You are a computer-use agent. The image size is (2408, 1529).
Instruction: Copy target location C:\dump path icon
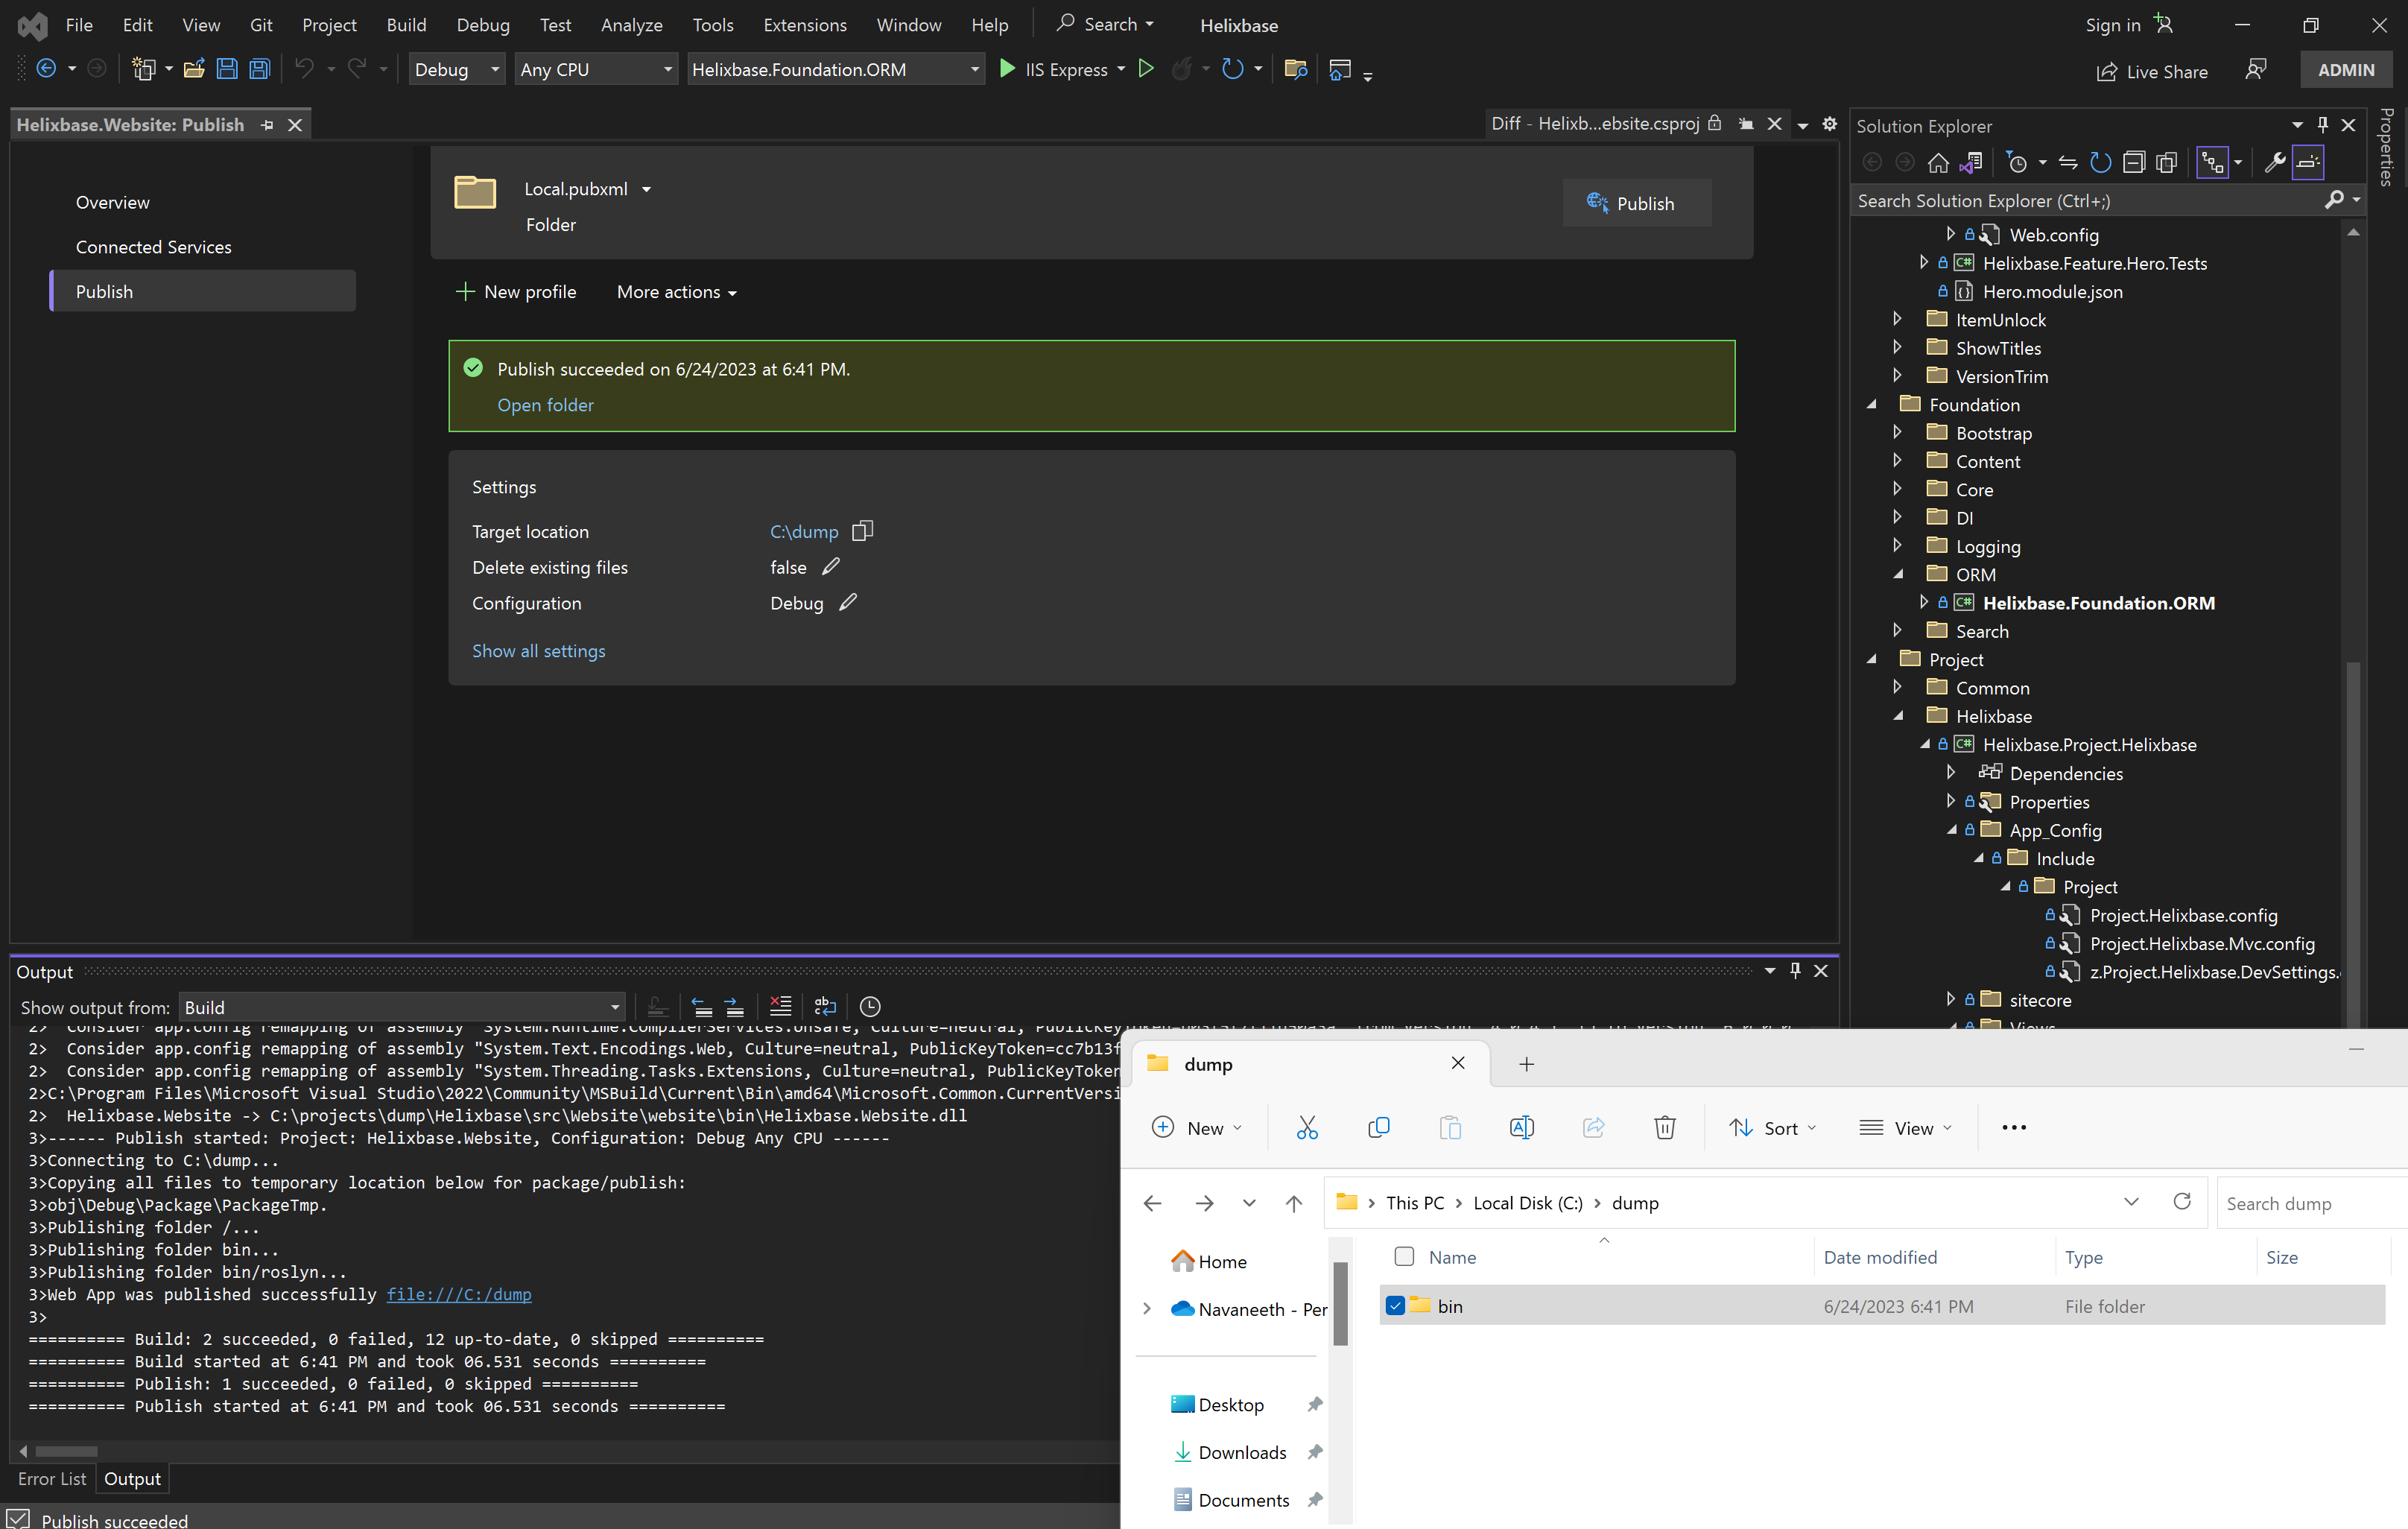point(862,531)
